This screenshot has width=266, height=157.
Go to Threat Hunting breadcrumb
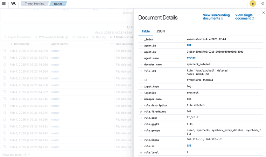coord(35,3)
